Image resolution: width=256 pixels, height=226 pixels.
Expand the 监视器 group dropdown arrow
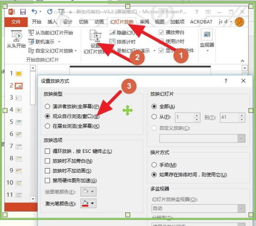(x=207, y=51)
